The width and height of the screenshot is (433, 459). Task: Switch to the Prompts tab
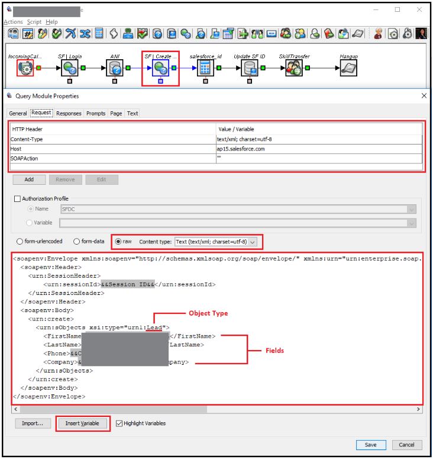coord(96,113)
